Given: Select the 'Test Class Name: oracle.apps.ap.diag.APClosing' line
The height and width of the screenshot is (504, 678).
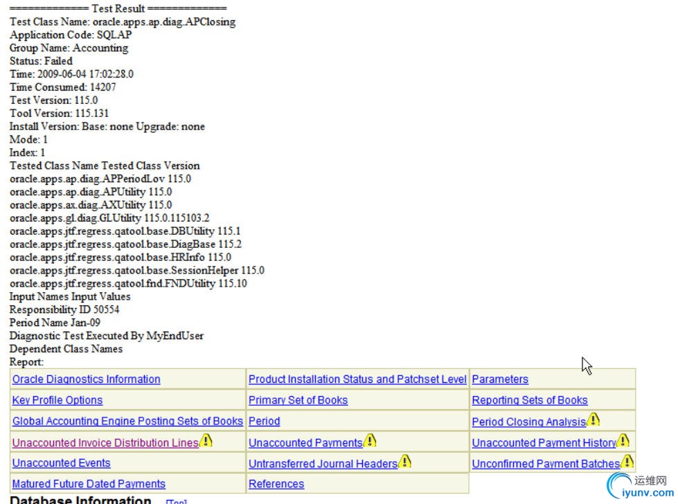Looking at the screenshot, I should [123, 21].
